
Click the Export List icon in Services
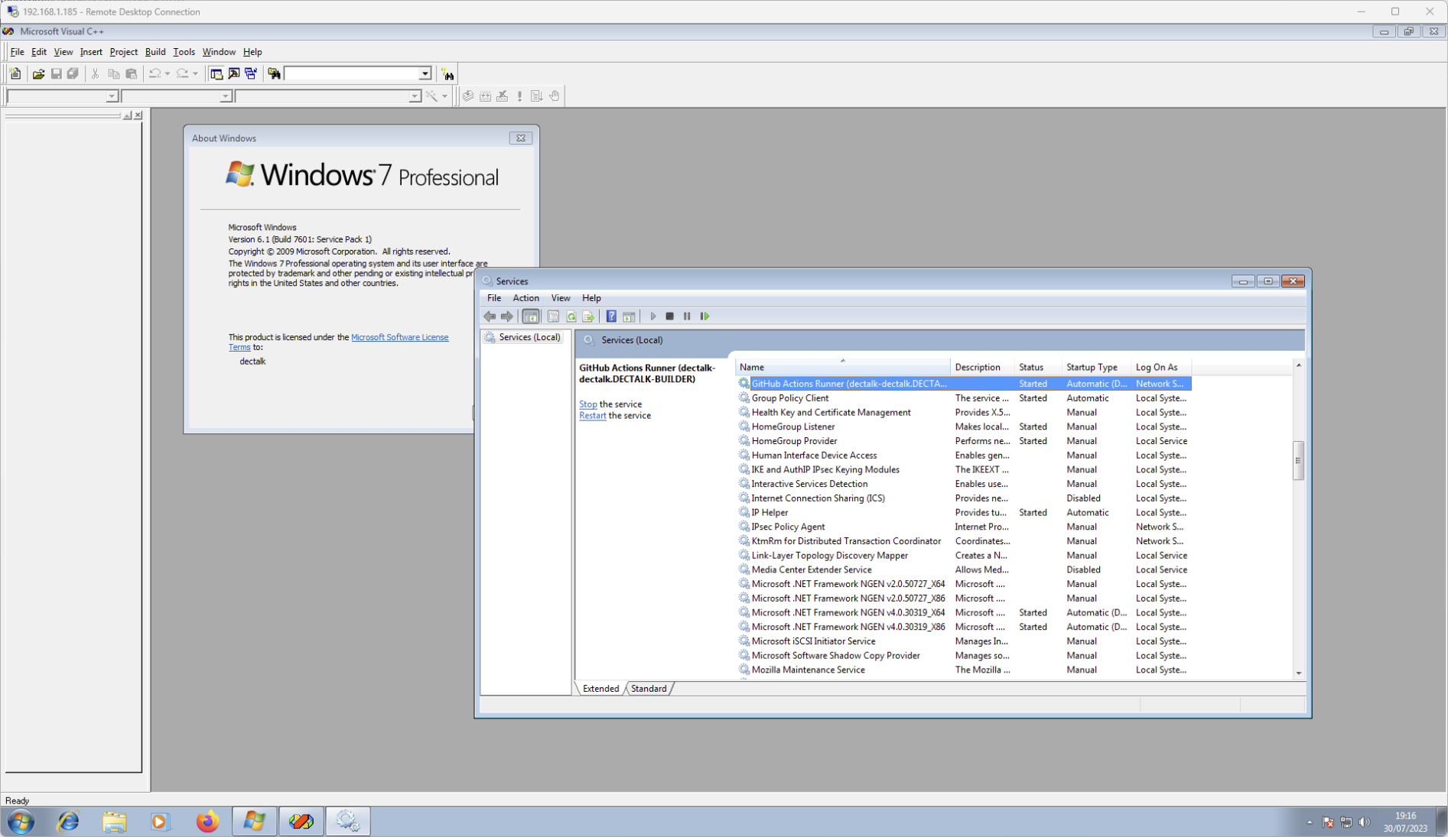tap(588, 316)
